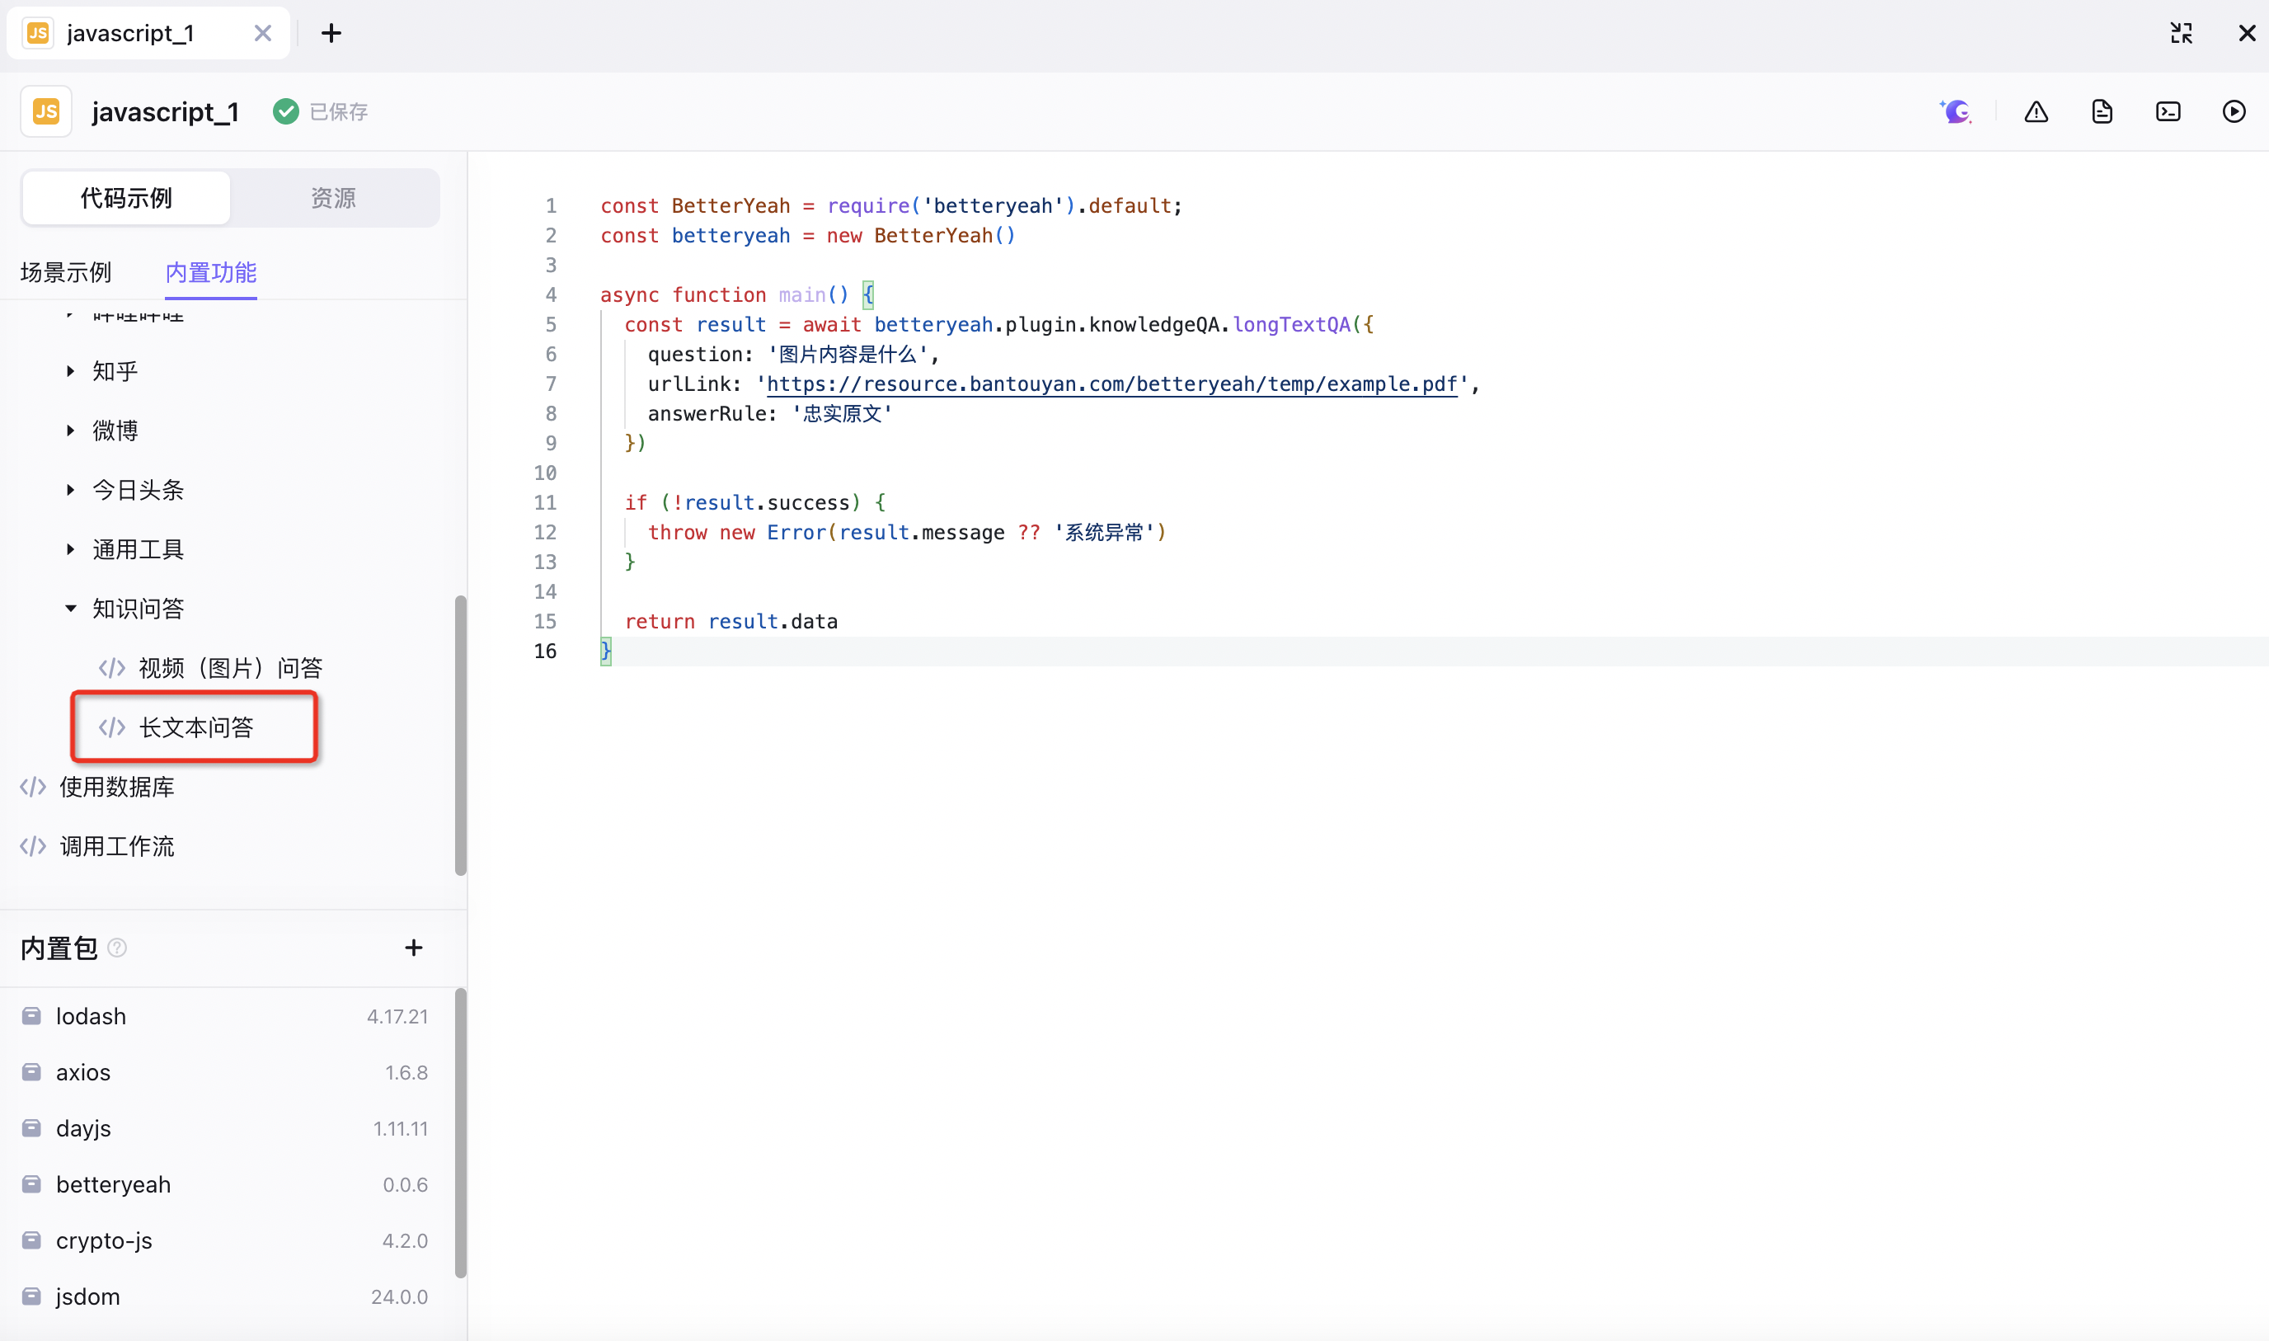Click the exit fullscreen icon
Image resolution: width=2269 pixels, height=1341 pixels.
(x=2182, y=34)
